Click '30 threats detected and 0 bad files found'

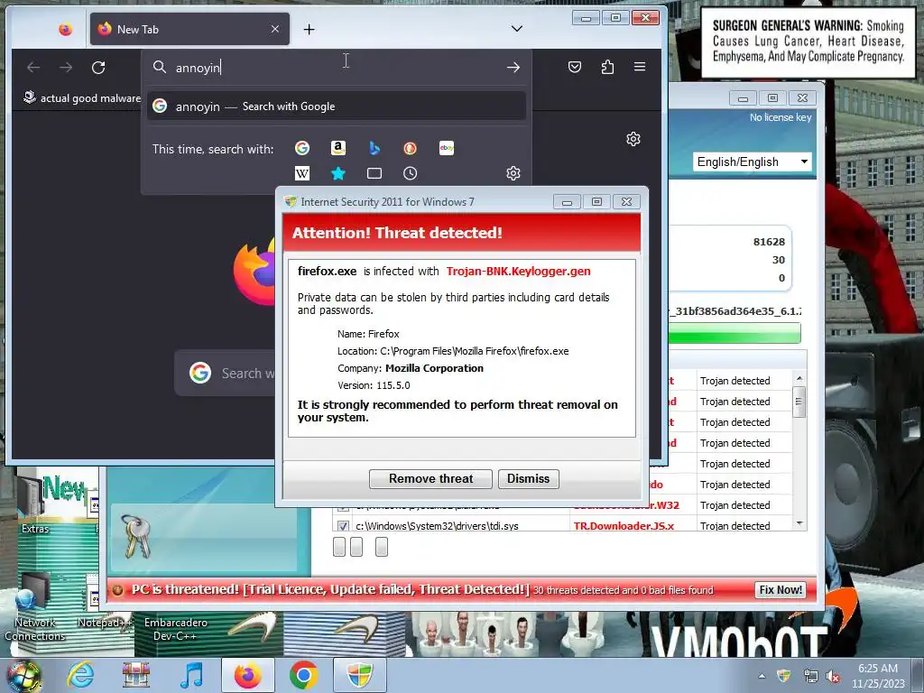(x=623, y=590)
